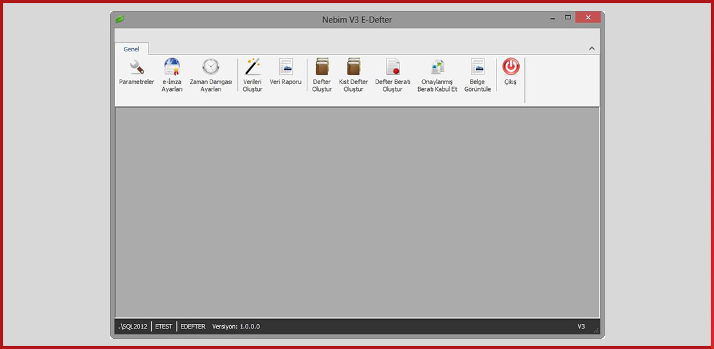Minimize the Nebim V3 E-Defter window
Image resolution: width=714 pixels, height=349 pixels.
pyautogui.click(x=553, y=18)
